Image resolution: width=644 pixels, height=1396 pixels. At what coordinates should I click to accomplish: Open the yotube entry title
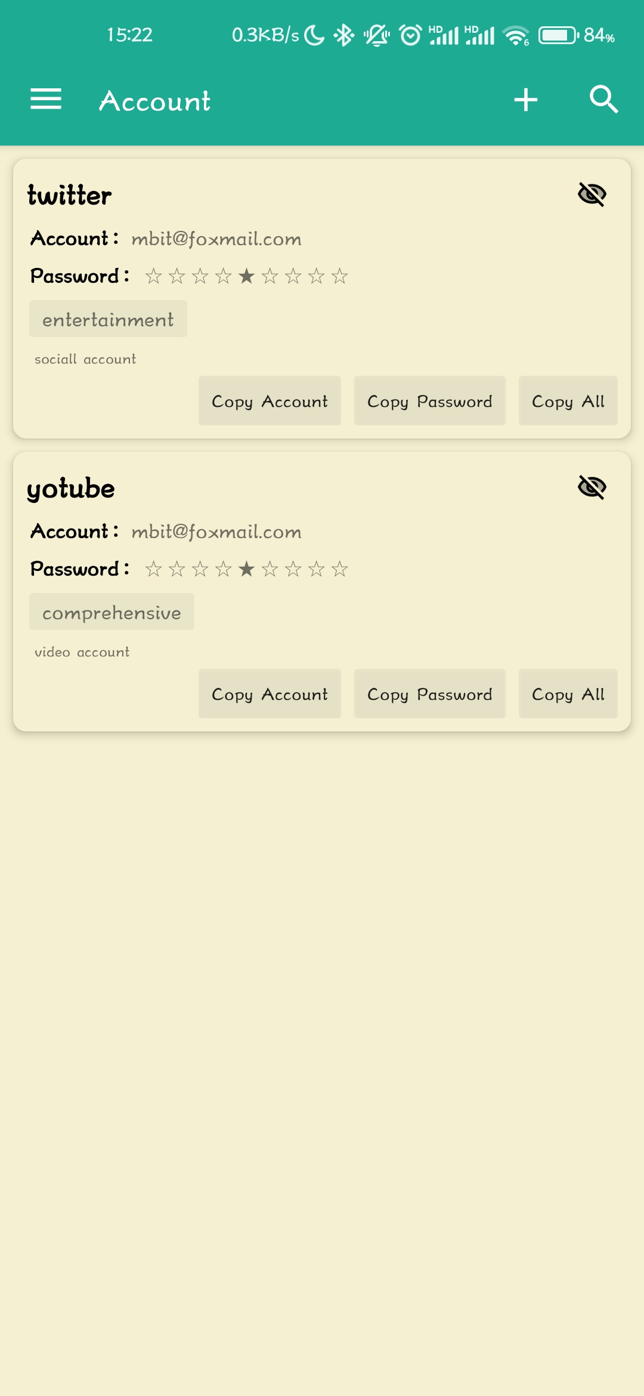click(70, 489)
